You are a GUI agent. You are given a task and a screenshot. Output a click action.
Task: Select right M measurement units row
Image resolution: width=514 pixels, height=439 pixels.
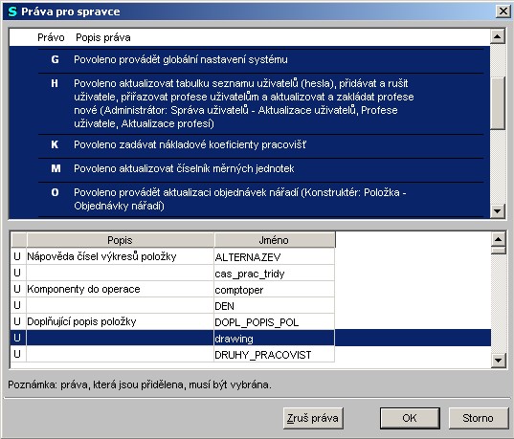(260, 169)
